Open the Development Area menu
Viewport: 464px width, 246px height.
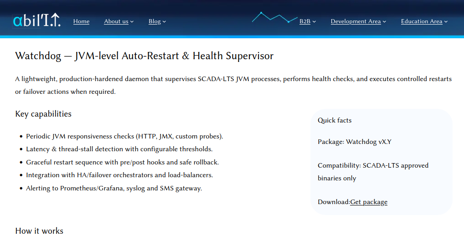[x=356, y=21]
